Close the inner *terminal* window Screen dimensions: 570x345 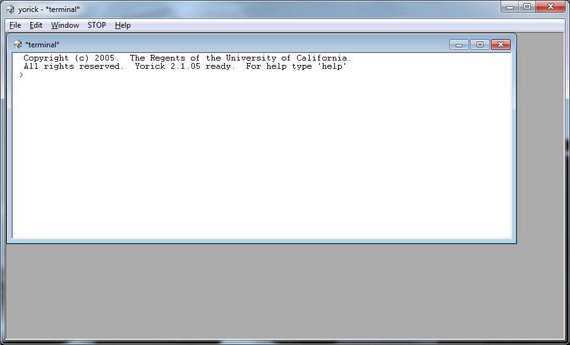coord(500,45)
